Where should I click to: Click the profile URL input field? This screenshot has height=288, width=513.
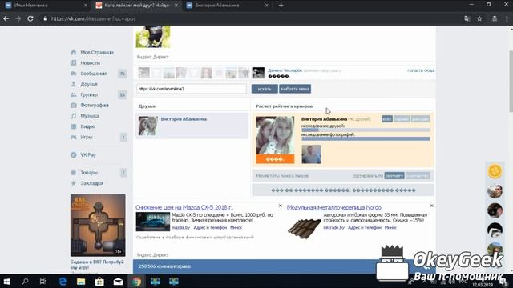pos(192,89)
